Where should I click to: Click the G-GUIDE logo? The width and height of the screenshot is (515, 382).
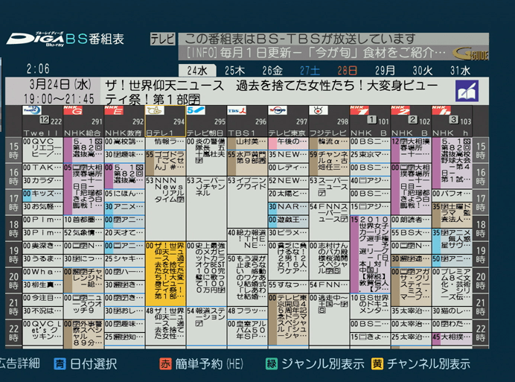pyautogui.click(x=470, y=54)
